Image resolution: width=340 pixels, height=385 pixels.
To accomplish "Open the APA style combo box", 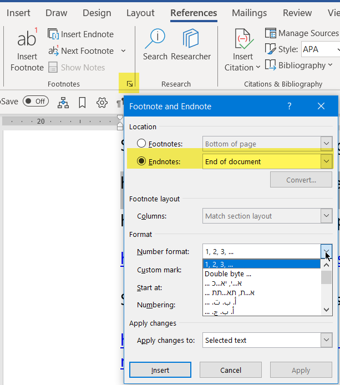I will [321, 49].
